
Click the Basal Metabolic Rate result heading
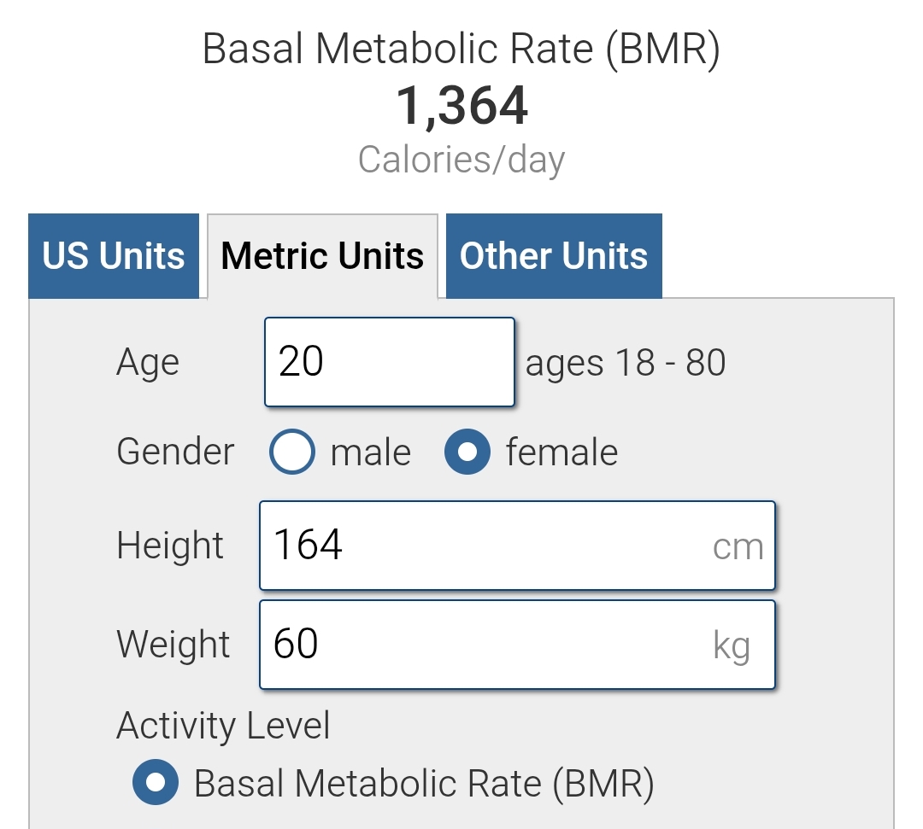(461, 50)
